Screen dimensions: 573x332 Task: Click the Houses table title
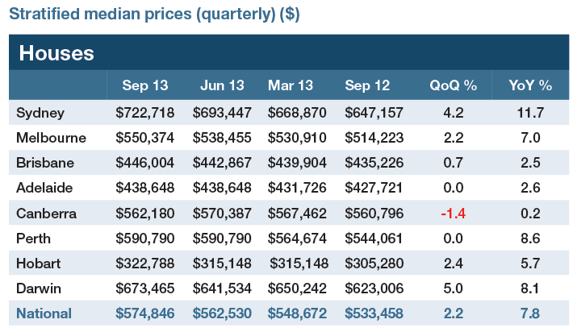coord(56,53)
